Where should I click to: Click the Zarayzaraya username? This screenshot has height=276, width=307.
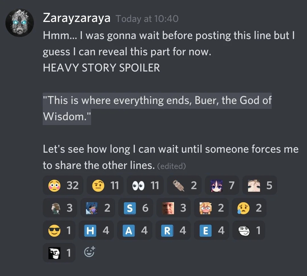77,18
